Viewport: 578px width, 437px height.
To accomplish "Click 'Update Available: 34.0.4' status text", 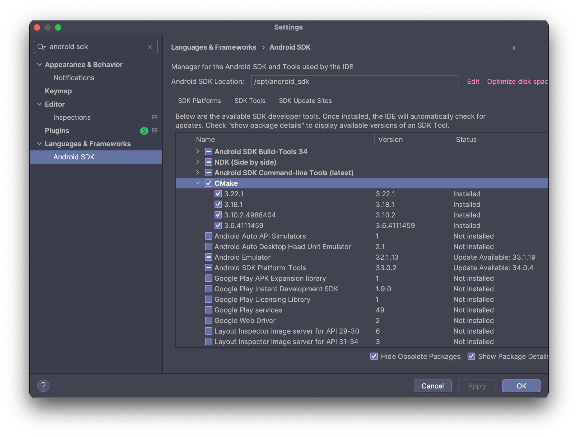I will click(493, 268).
